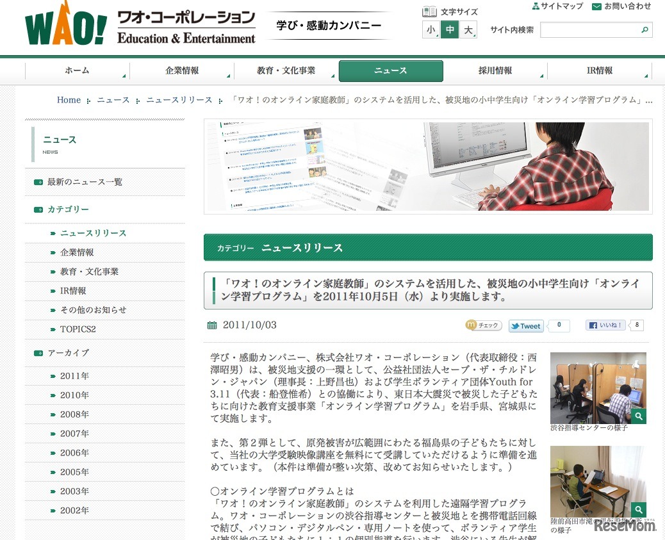Open the 2006年 archive

point(75,453)
